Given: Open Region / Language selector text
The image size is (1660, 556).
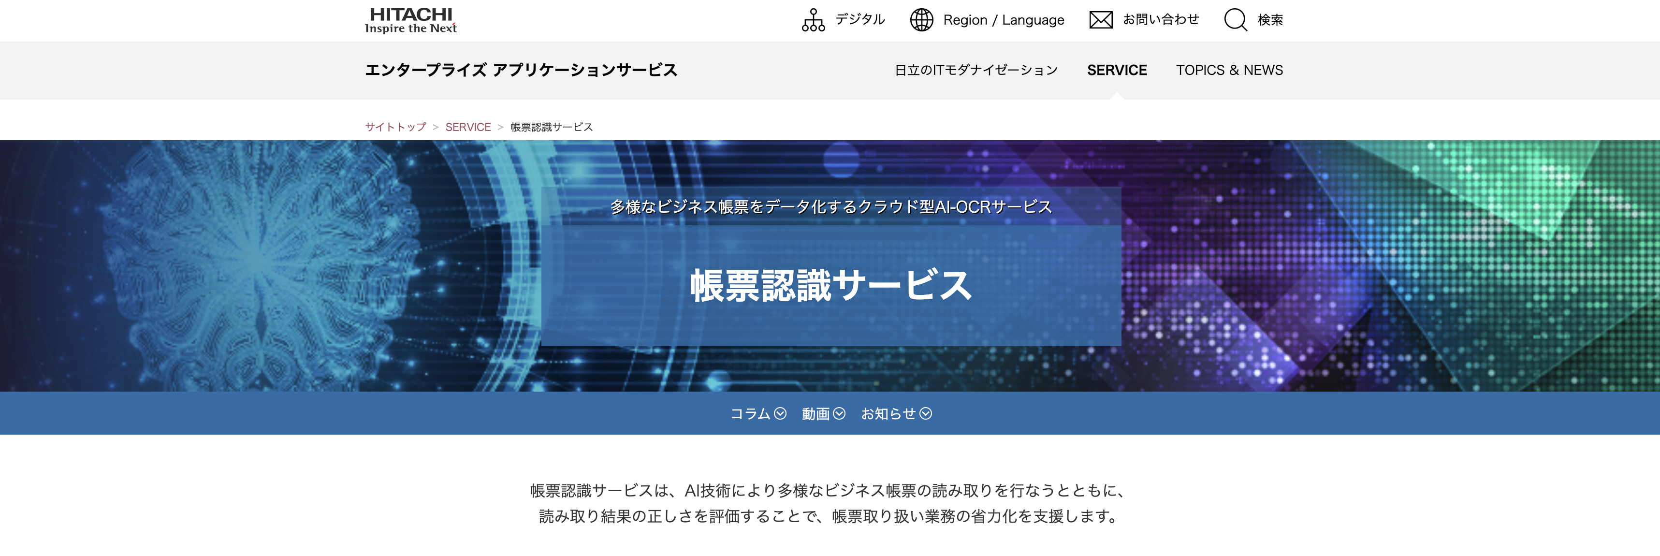Looking at the screenshot, I should tap(1004, 20).
